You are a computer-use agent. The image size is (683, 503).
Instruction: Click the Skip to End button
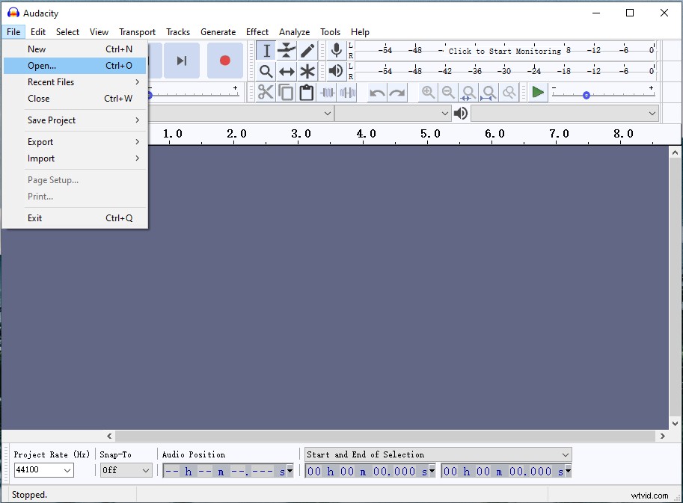point(182,61)
